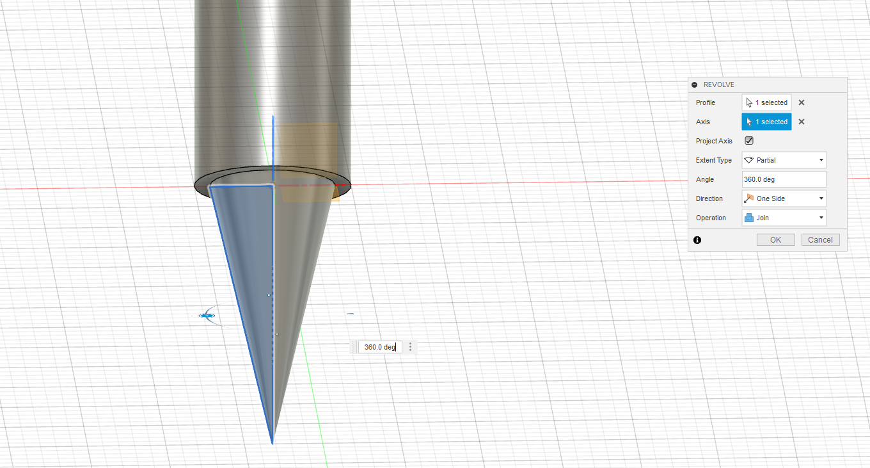Cancel the Revolve operation
870x468 pixels.
coord(820,240)
